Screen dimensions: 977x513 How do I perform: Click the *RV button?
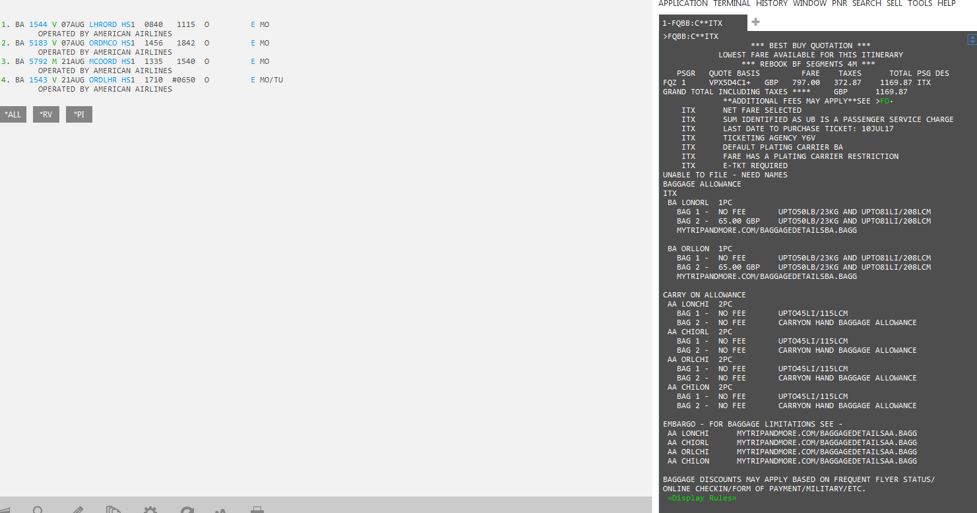(46, 115)
